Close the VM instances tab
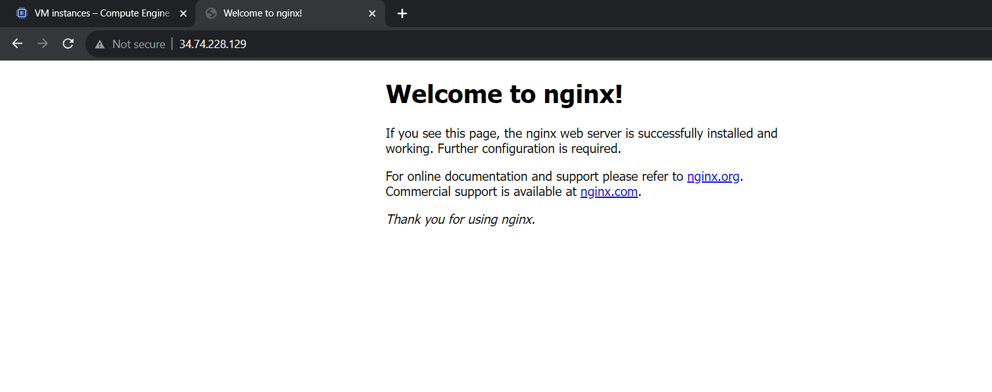The height and width of the screenshot is (392, 992). coord(183,13)
